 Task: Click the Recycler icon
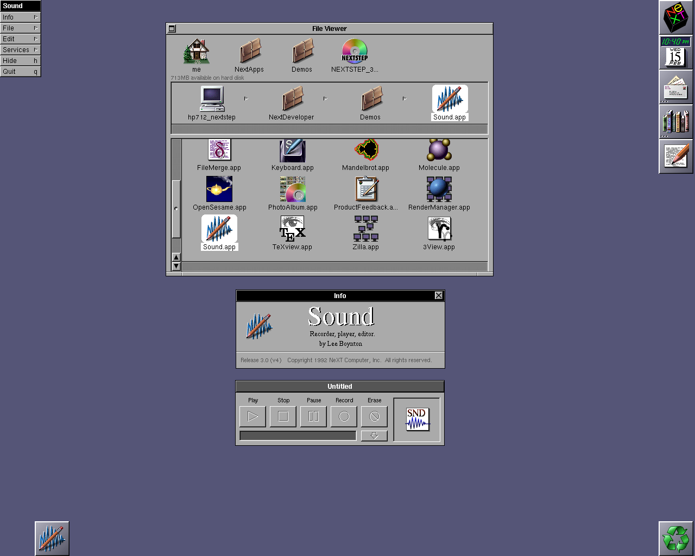676,539
